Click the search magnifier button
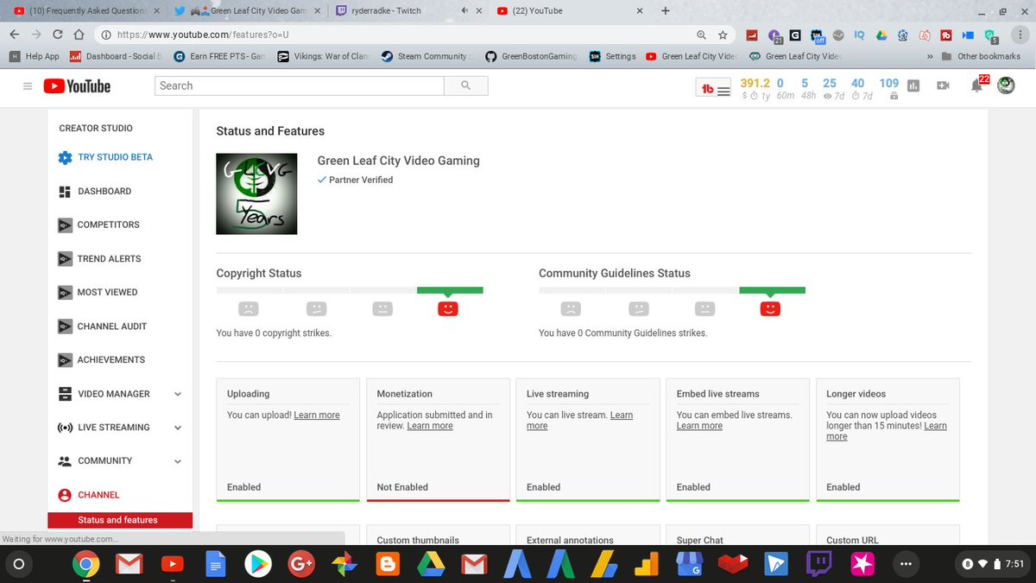This screenshot has width=1036, height=583. point(466,86)
